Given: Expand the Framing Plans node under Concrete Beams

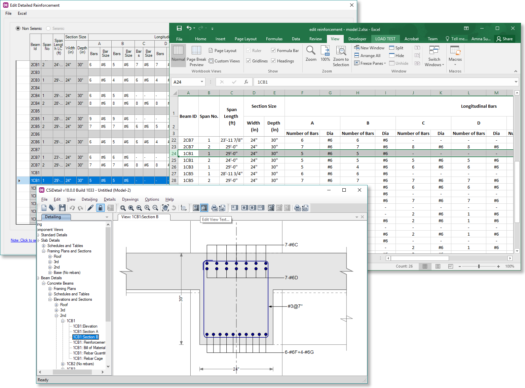Looking at the screenshot, I should (50, 289).
